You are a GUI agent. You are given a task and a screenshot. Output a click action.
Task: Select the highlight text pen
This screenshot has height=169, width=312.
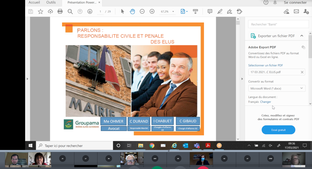click(x=220, y=12)
